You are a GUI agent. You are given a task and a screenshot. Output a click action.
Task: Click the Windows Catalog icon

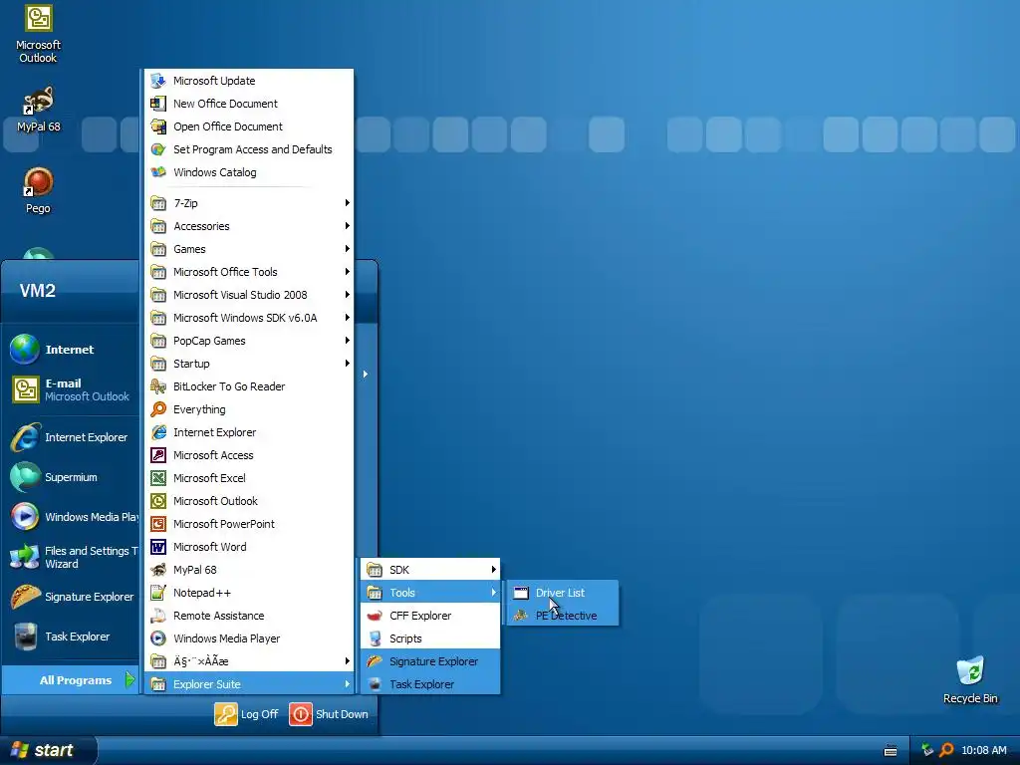click(158, 171)
